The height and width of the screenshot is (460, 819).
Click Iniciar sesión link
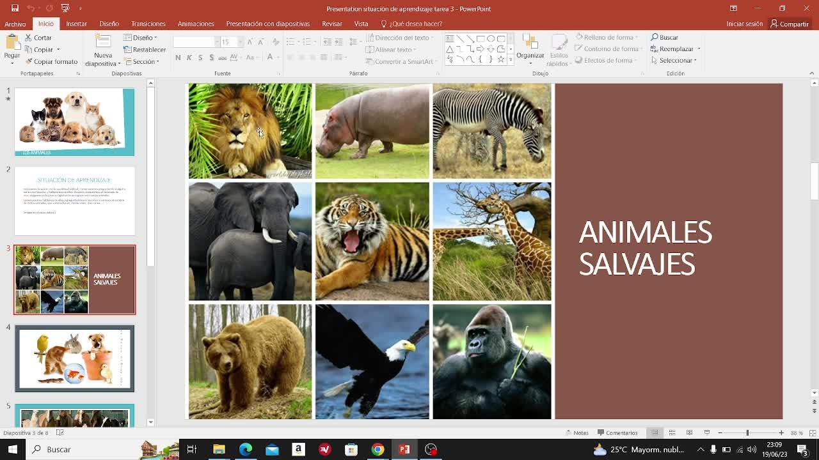coord(744,24)
